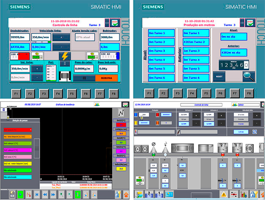This screenshot has height=200, width=265.
Task: Click the 0m no dia Atual field
Action: (x=234, y=37)
